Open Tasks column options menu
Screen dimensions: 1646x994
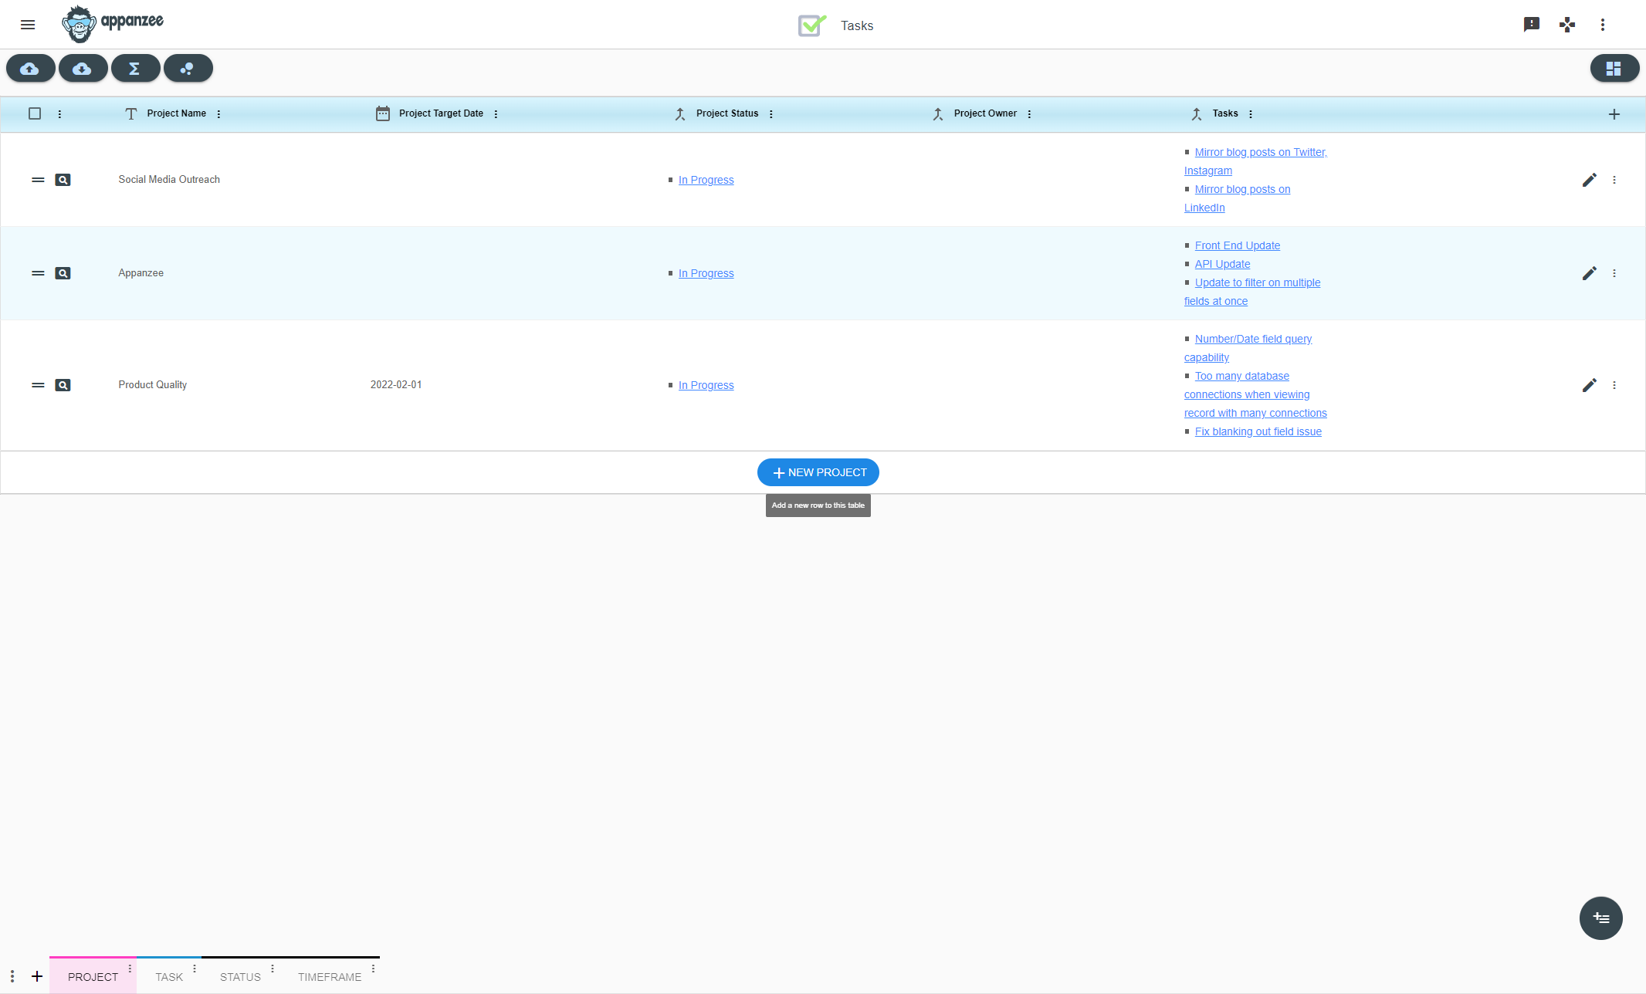click(x=1251, y=114)
